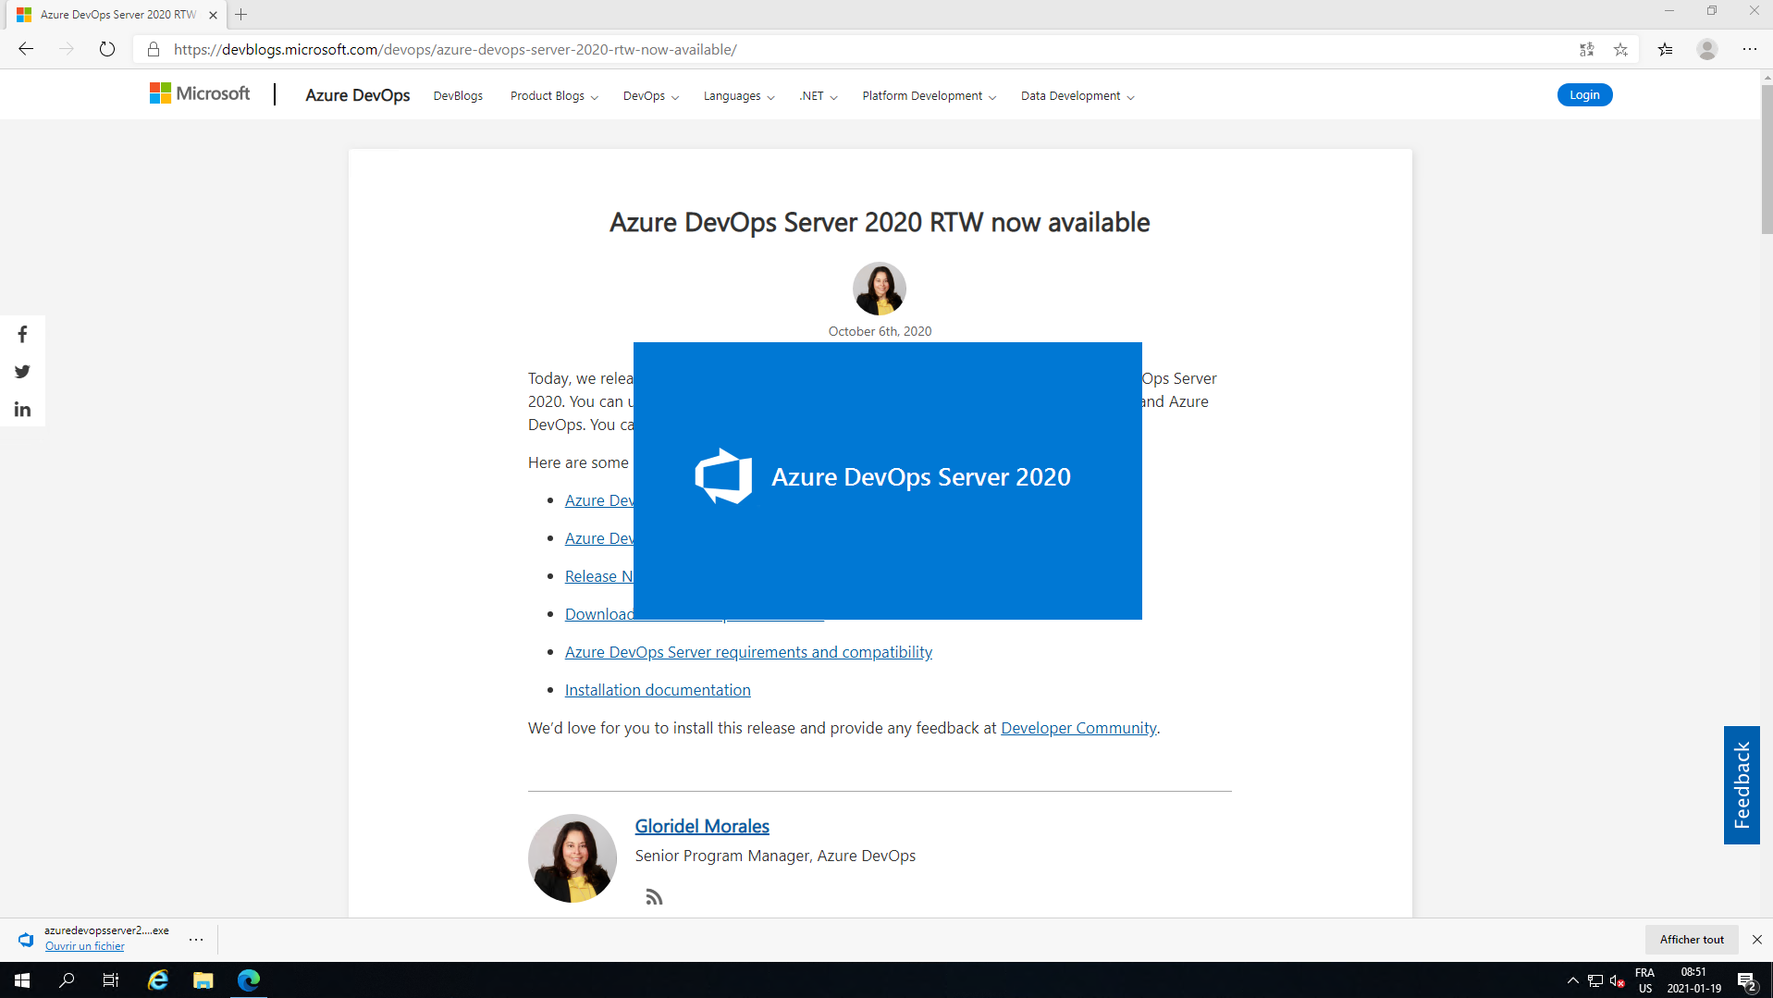Refresh the page with reload icon
Screen dimensions: 1773x998
pos(107,49)
